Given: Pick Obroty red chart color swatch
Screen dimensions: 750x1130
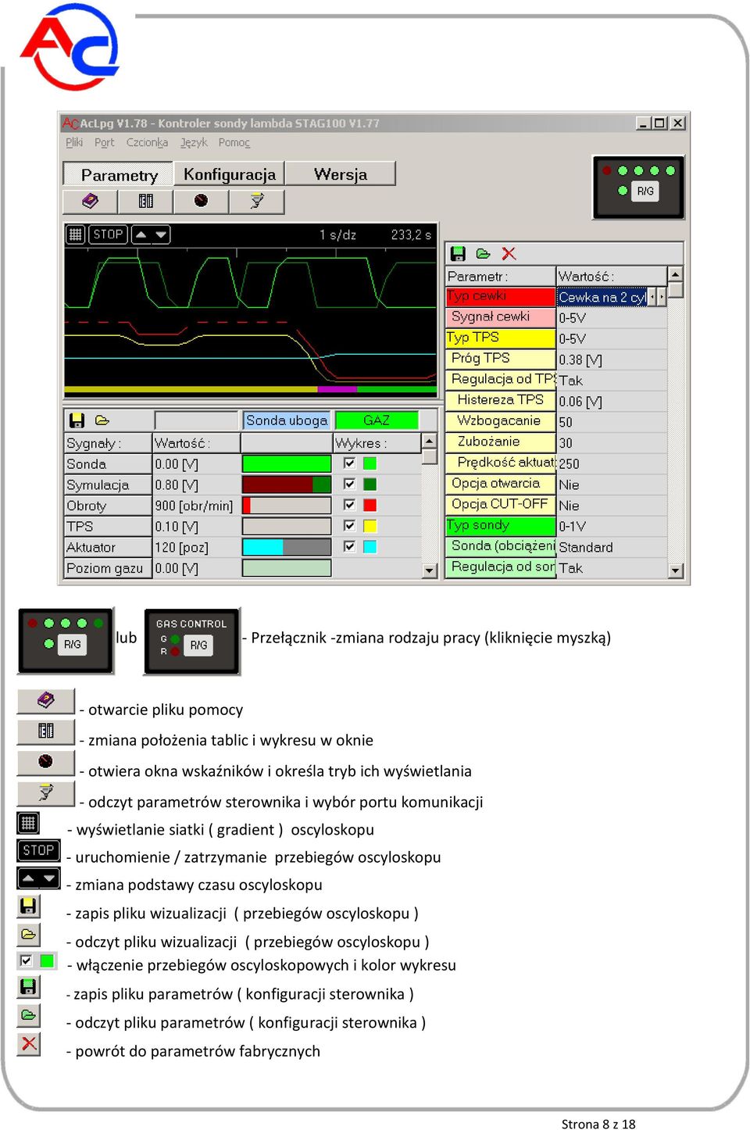Looking at the screenshot, I should pyautogui.click(x=370, y=505).
